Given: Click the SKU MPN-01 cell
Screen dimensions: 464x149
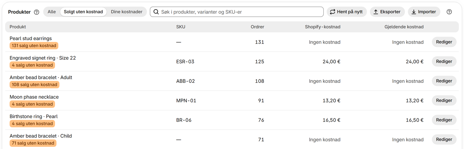Looking at the screenshot, I should [x=186, y=100].
